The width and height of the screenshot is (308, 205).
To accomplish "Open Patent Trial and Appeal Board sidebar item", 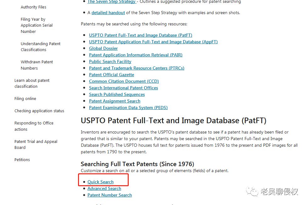I will click(x=36, y=145).
